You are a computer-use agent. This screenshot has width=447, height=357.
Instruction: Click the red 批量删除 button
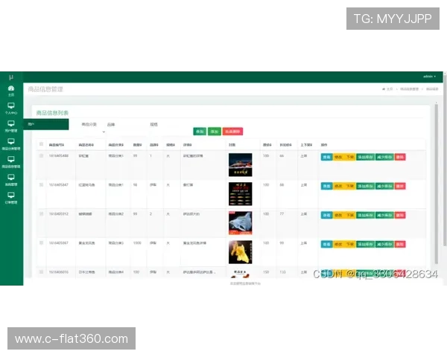[x=232, y=131]
